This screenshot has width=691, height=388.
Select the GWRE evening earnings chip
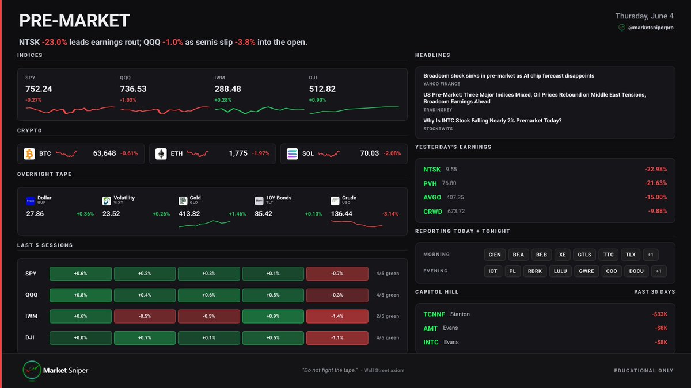coord(587,271)
